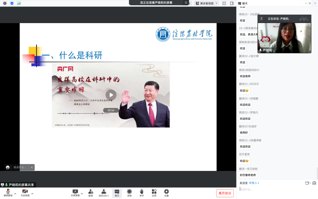The height and width of the screenshot is (199, 318).
Task: Expand audio options arrow beside 解除静音
Action: [15, 193]
